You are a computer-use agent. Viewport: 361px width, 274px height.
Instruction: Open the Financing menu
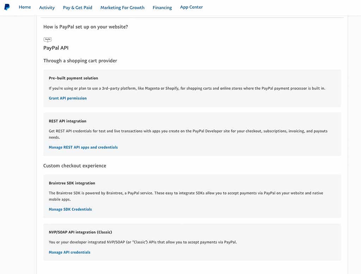point(162,8)
